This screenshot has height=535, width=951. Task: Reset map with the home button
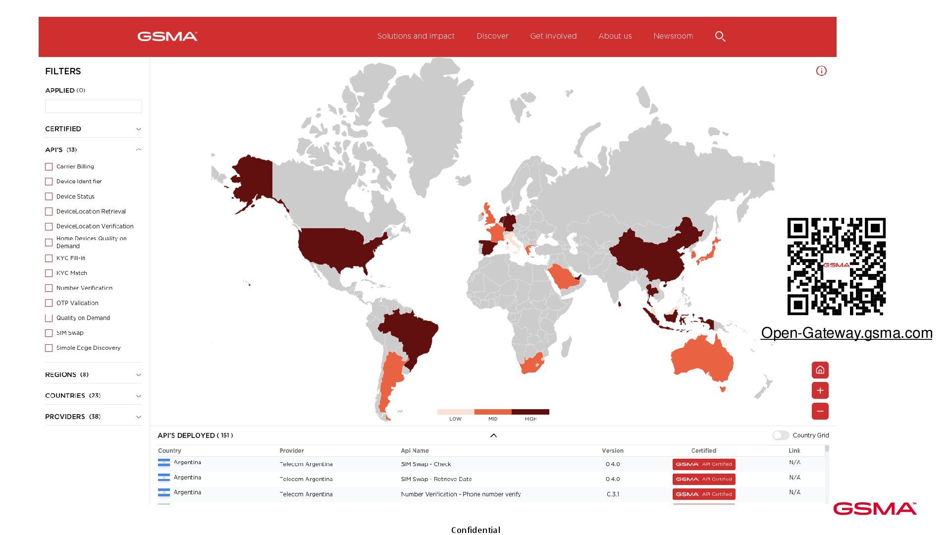tap(820, 370)
